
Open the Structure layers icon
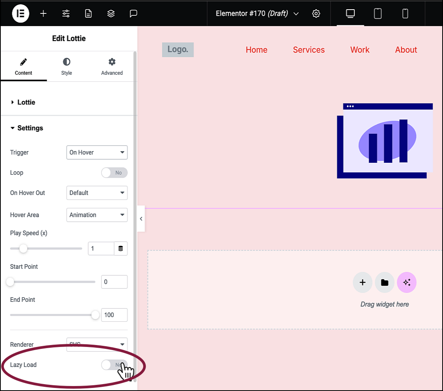[111, 13]
